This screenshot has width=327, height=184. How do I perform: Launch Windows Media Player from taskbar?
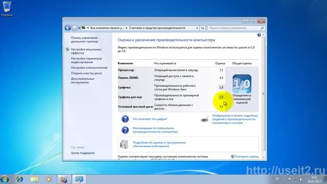[49, 179]
